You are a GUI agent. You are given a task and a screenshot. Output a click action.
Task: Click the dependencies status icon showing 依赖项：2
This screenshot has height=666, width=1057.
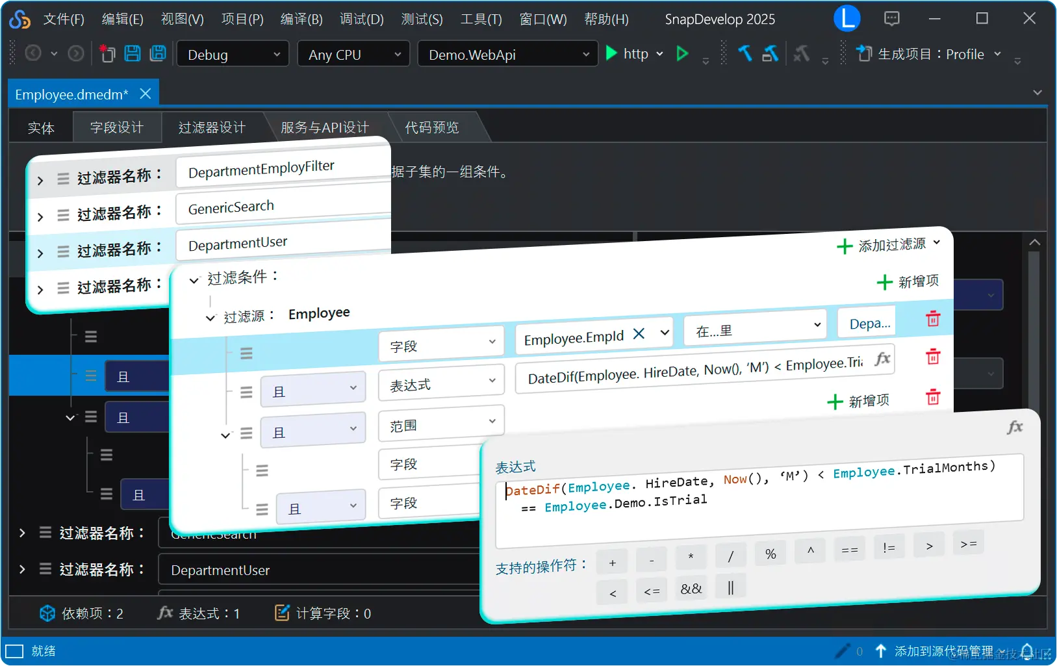[x=47, y=613]
